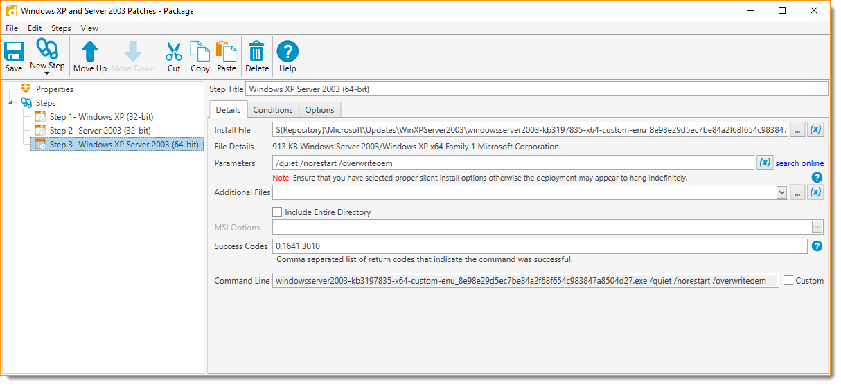The height and width of the screenshot is (386, 841).
Task: Select the Properties node icon in tree
Action: tap(26, 89)
